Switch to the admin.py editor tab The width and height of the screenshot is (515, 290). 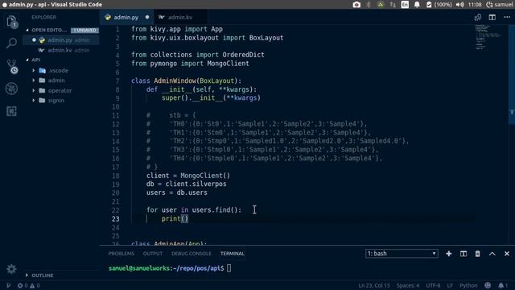point(126,17)
